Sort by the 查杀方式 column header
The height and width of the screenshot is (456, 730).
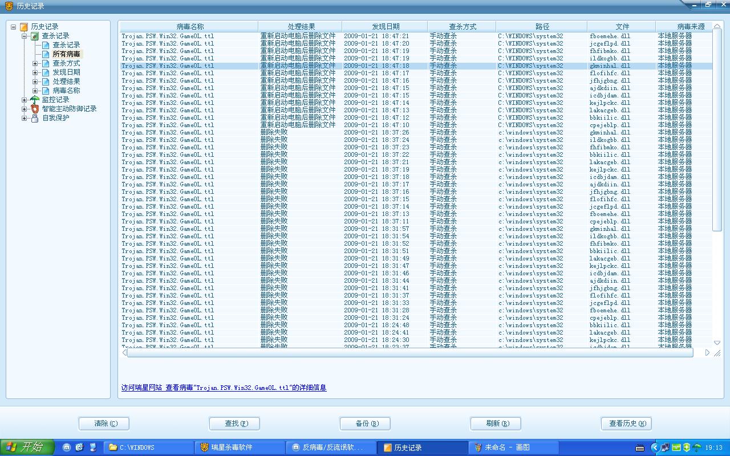coord(462,27)
